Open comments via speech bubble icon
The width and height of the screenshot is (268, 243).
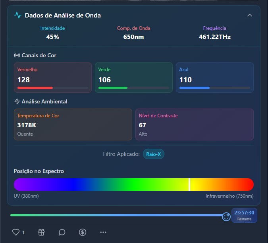click(x=62, y=232)
